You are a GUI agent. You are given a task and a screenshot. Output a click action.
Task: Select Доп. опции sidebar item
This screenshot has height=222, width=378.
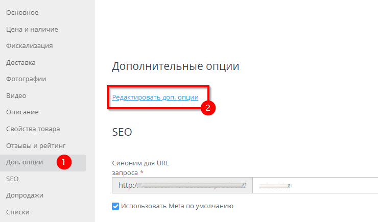point(28,162)
